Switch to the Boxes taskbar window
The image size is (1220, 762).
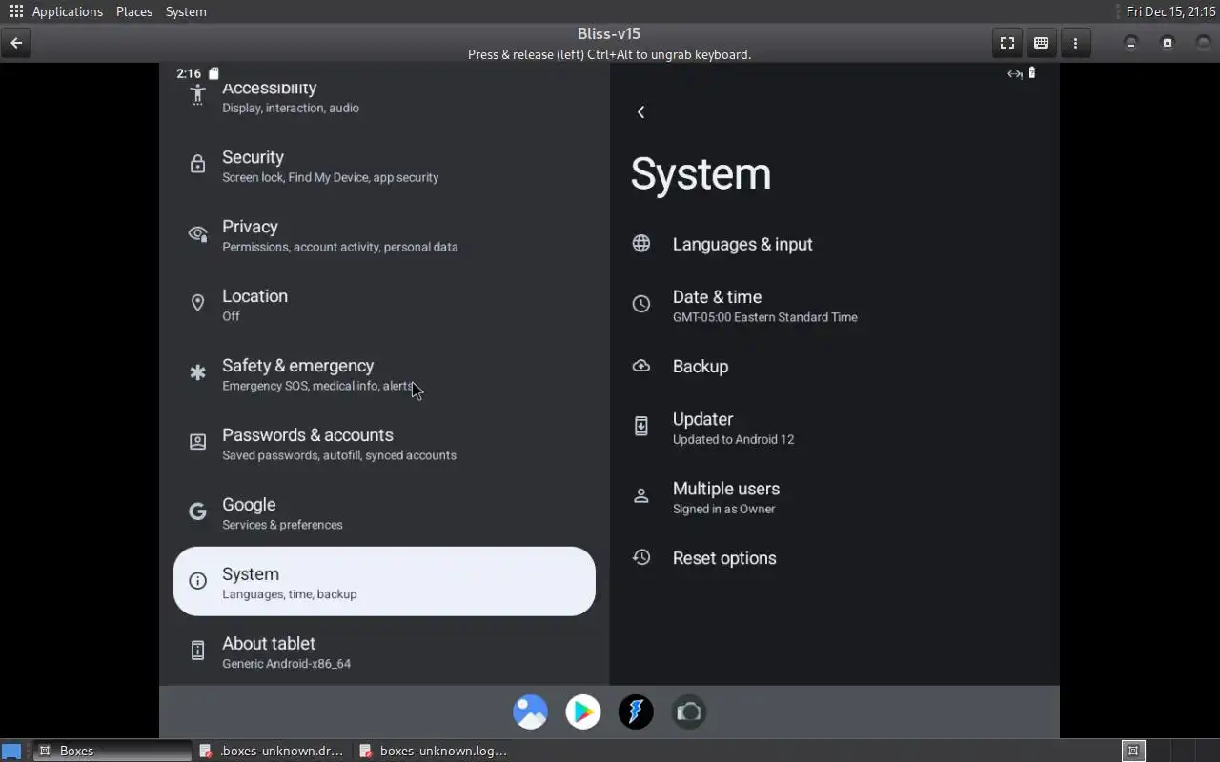pyautogui.click(x=112, y=751)
